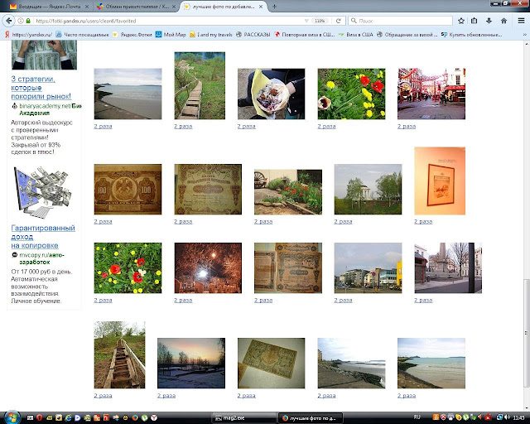Expand the bookmarks toolbar overflow chevron
Image resolution: width=530 pixels, height=424 pixels.
coord(524,35)
